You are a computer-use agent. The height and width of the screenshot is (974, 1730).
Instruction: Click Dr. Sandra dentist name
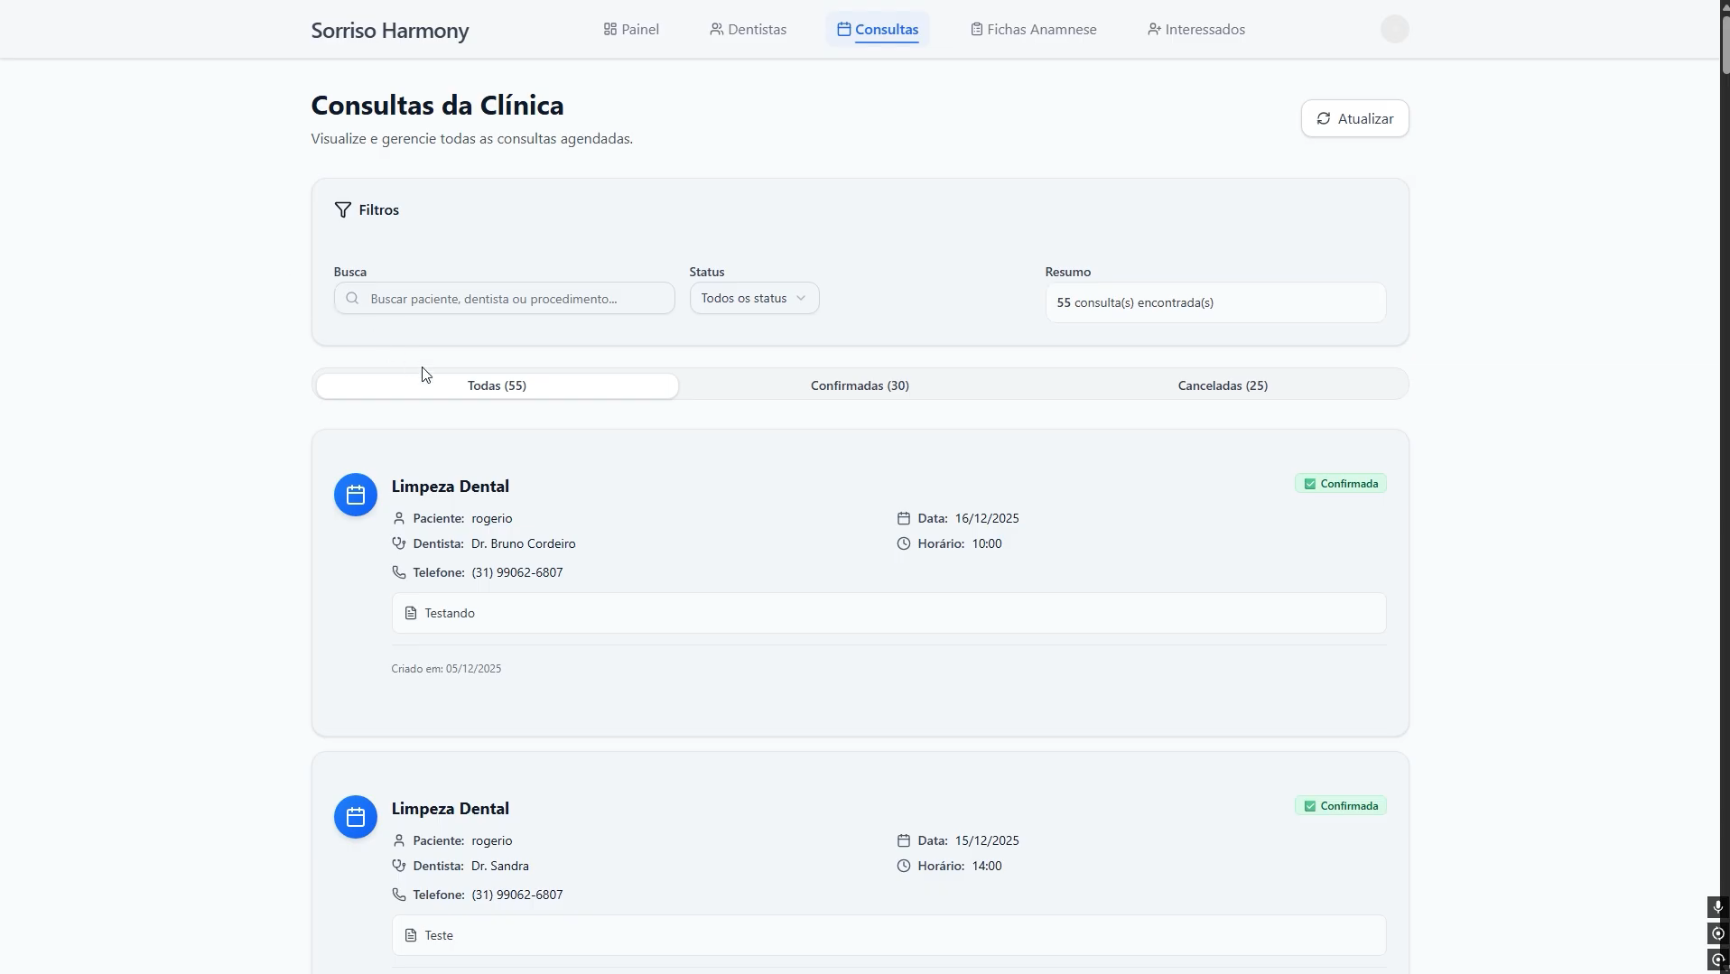tap(500, 866)
